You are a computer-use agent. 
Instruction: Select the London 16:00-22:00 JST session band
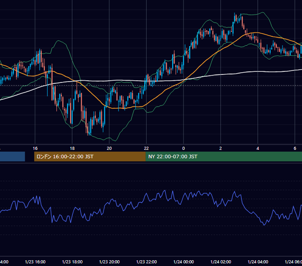90,156
